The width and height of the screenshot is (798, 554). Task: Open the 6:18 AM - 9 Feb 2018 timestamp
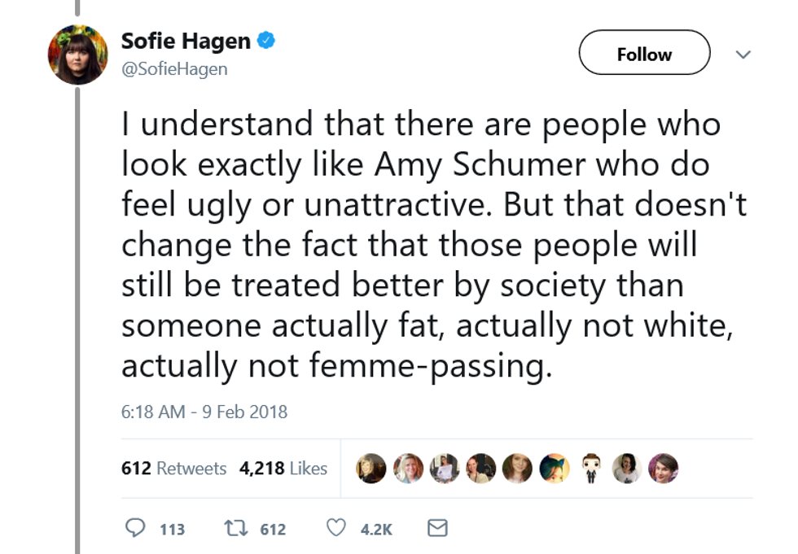coord(204,412)
